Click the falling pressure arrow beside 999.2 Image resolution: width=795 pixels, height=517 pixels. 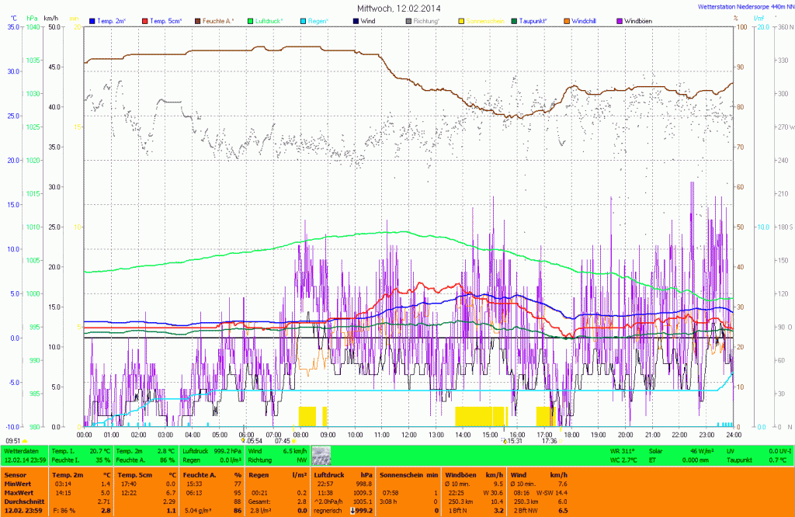(x=353, y=510)
